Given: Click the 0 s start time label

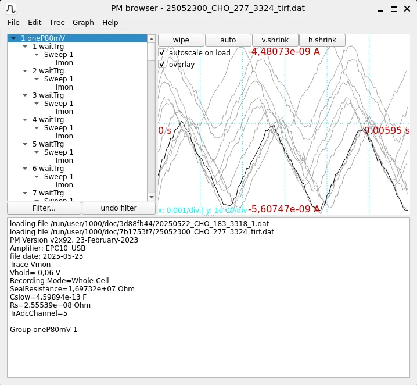Looking at the screenshot, I should coord(165,130).
